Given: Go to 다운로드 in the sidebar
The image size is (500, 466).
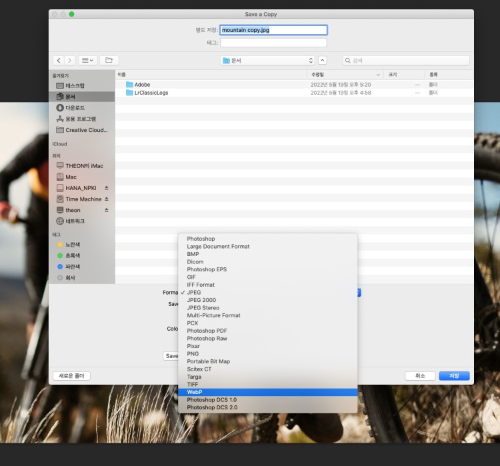Looking at the screenshot, I should click(x=75, y=108).
